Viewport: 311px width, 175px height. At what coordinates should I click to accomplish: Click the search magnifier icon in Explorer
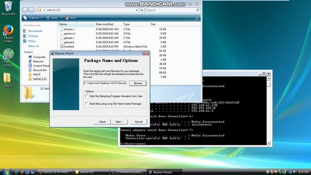tap(197, 10)
